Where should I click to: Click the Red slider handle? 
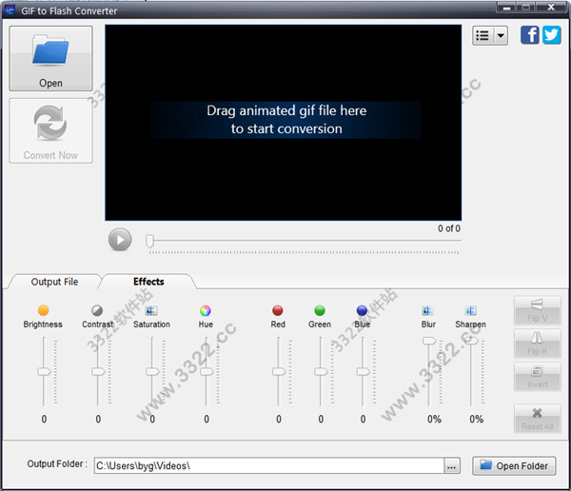[x=279, y=371]
